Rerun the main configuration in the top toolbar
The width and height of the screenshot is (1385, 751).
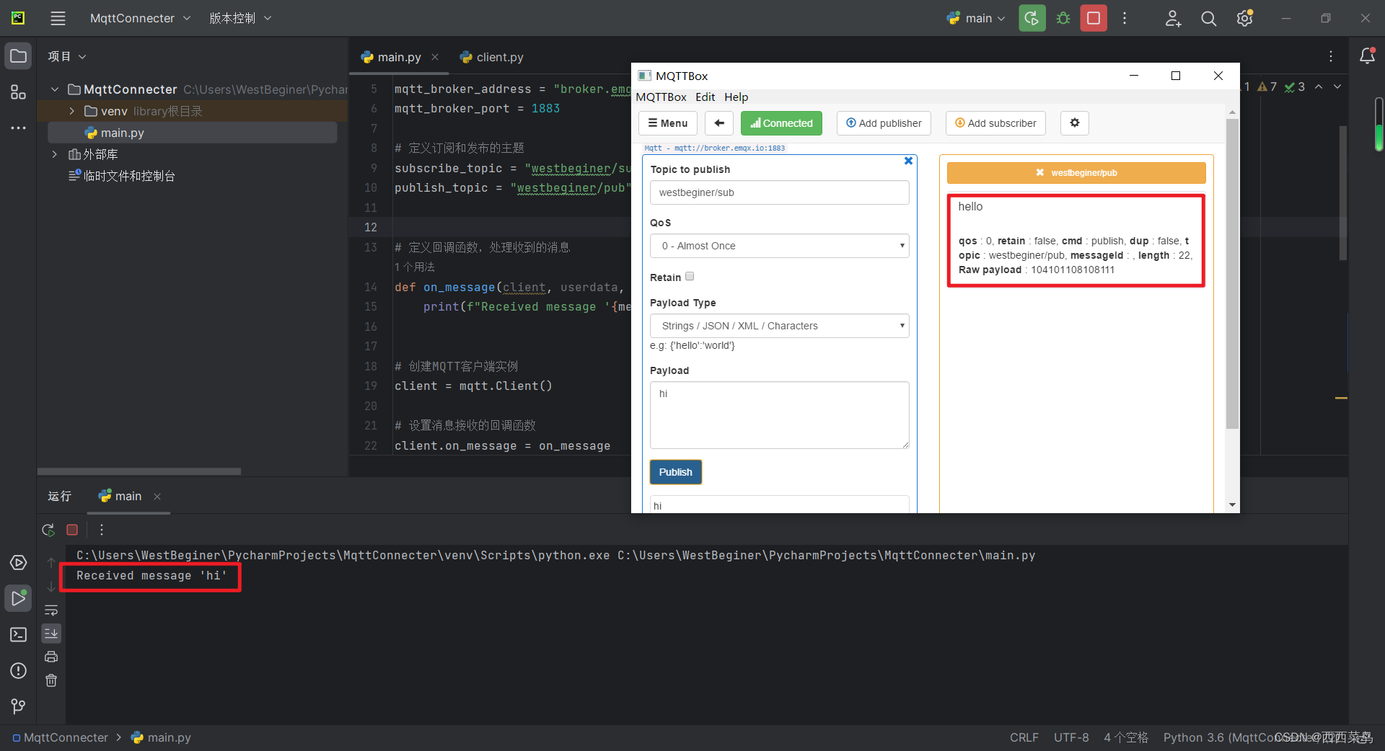pyautogui.click(x=1032, y=18)
